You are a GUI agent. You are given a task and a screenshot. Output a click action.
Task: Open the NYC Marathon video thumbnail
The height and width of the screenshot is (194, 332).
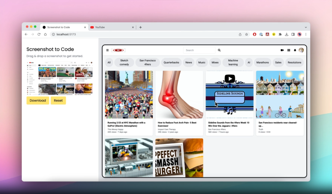point(129,95)
